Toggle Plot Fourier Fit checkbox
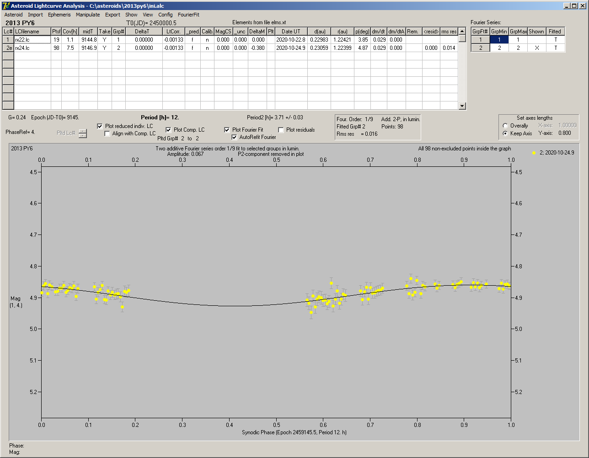The height and width of the screenshot is (458, 589). [x=227, y=130]
